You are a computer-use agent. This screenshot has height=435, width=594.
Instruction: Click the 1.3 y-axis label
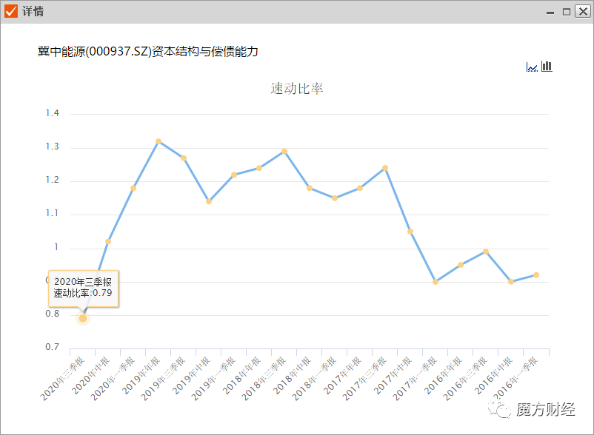[53, 146]
